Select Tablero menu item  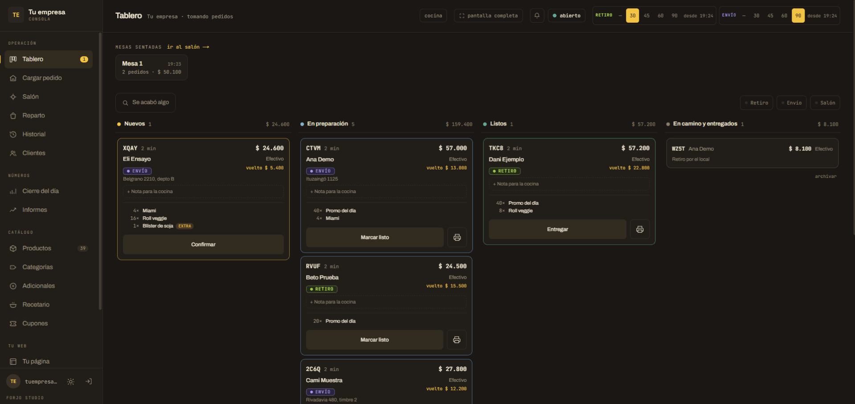49,59
